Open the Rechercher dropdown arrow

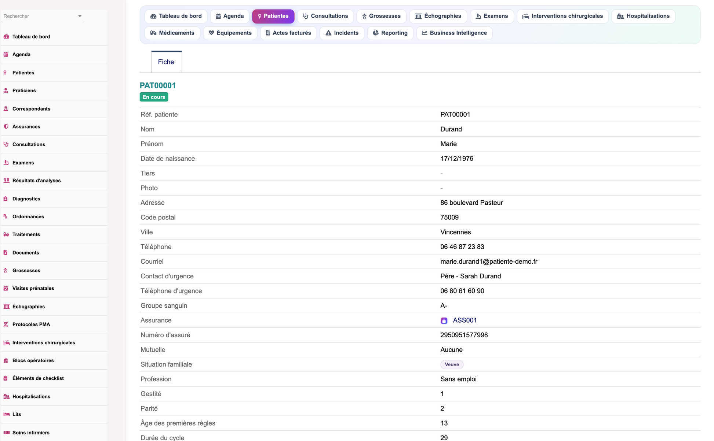[x=80, y=16]
